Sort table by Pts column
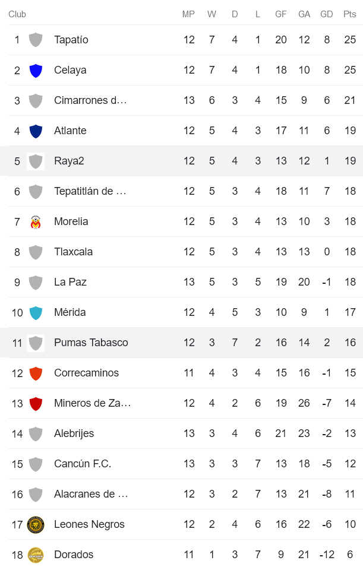 [349, 14]
